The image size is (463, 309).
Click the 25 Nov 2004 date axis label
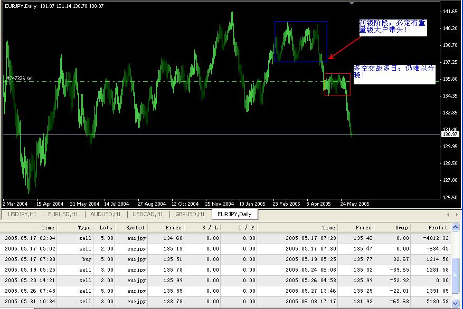[220, 204]
